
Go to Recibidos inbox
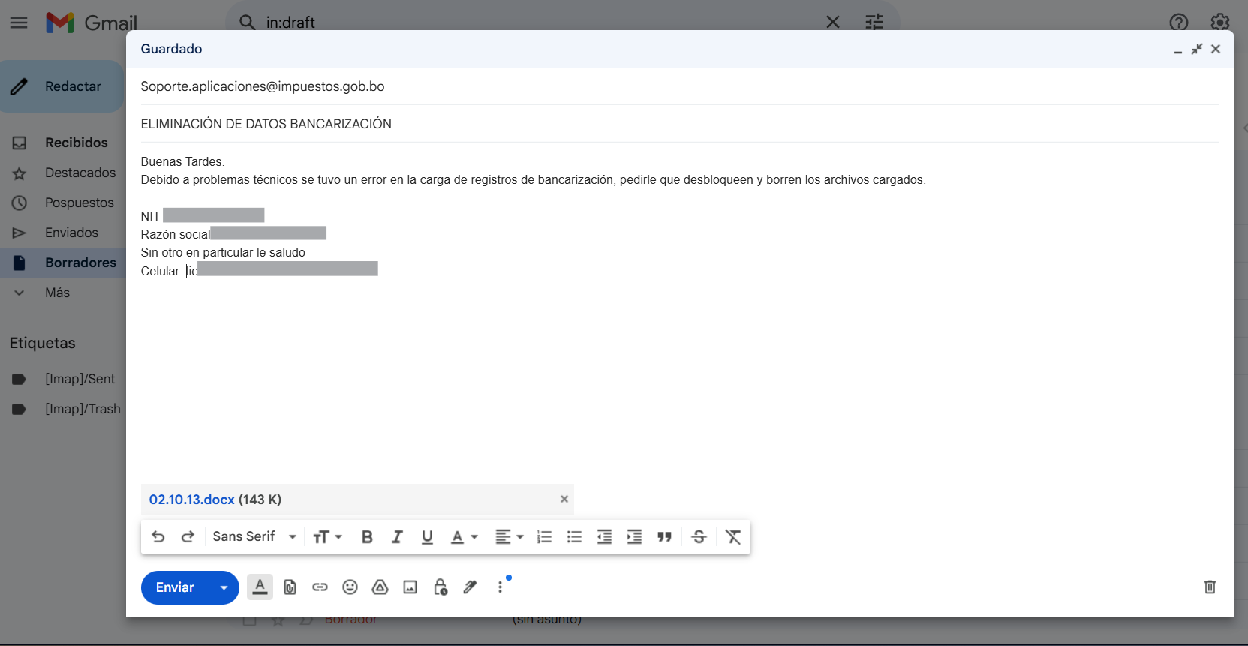click(76, 143)
